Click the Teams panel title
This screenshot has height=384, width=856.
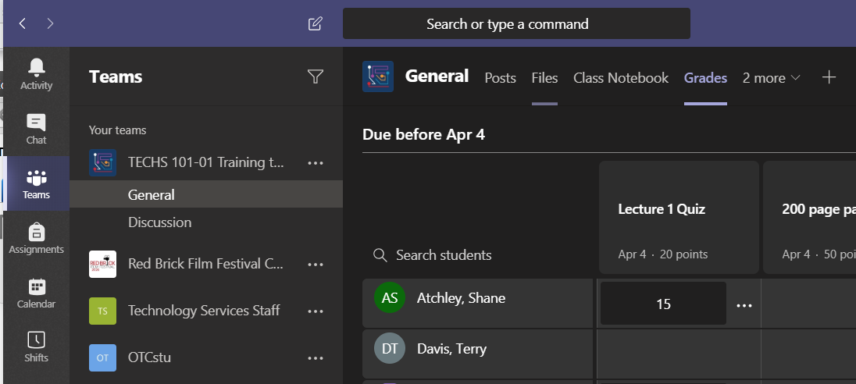click(116, 76)
